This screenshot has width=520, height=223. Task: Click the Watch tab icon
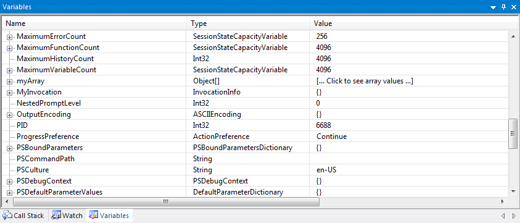coord(56,216)
